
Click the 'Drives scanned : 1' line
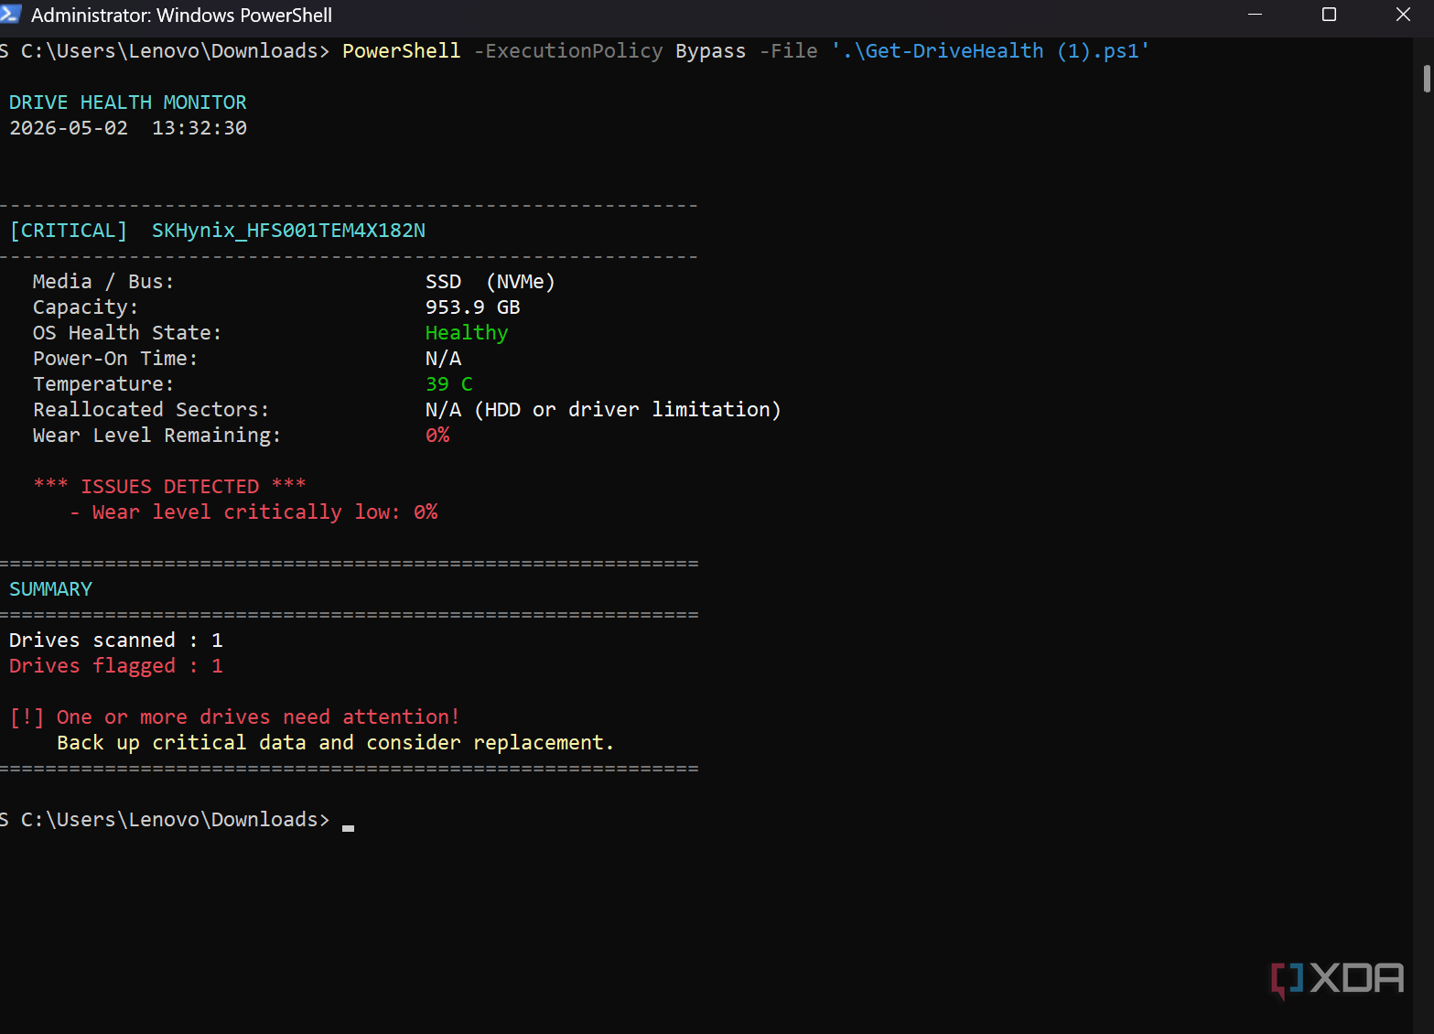[x=116, y=641]
